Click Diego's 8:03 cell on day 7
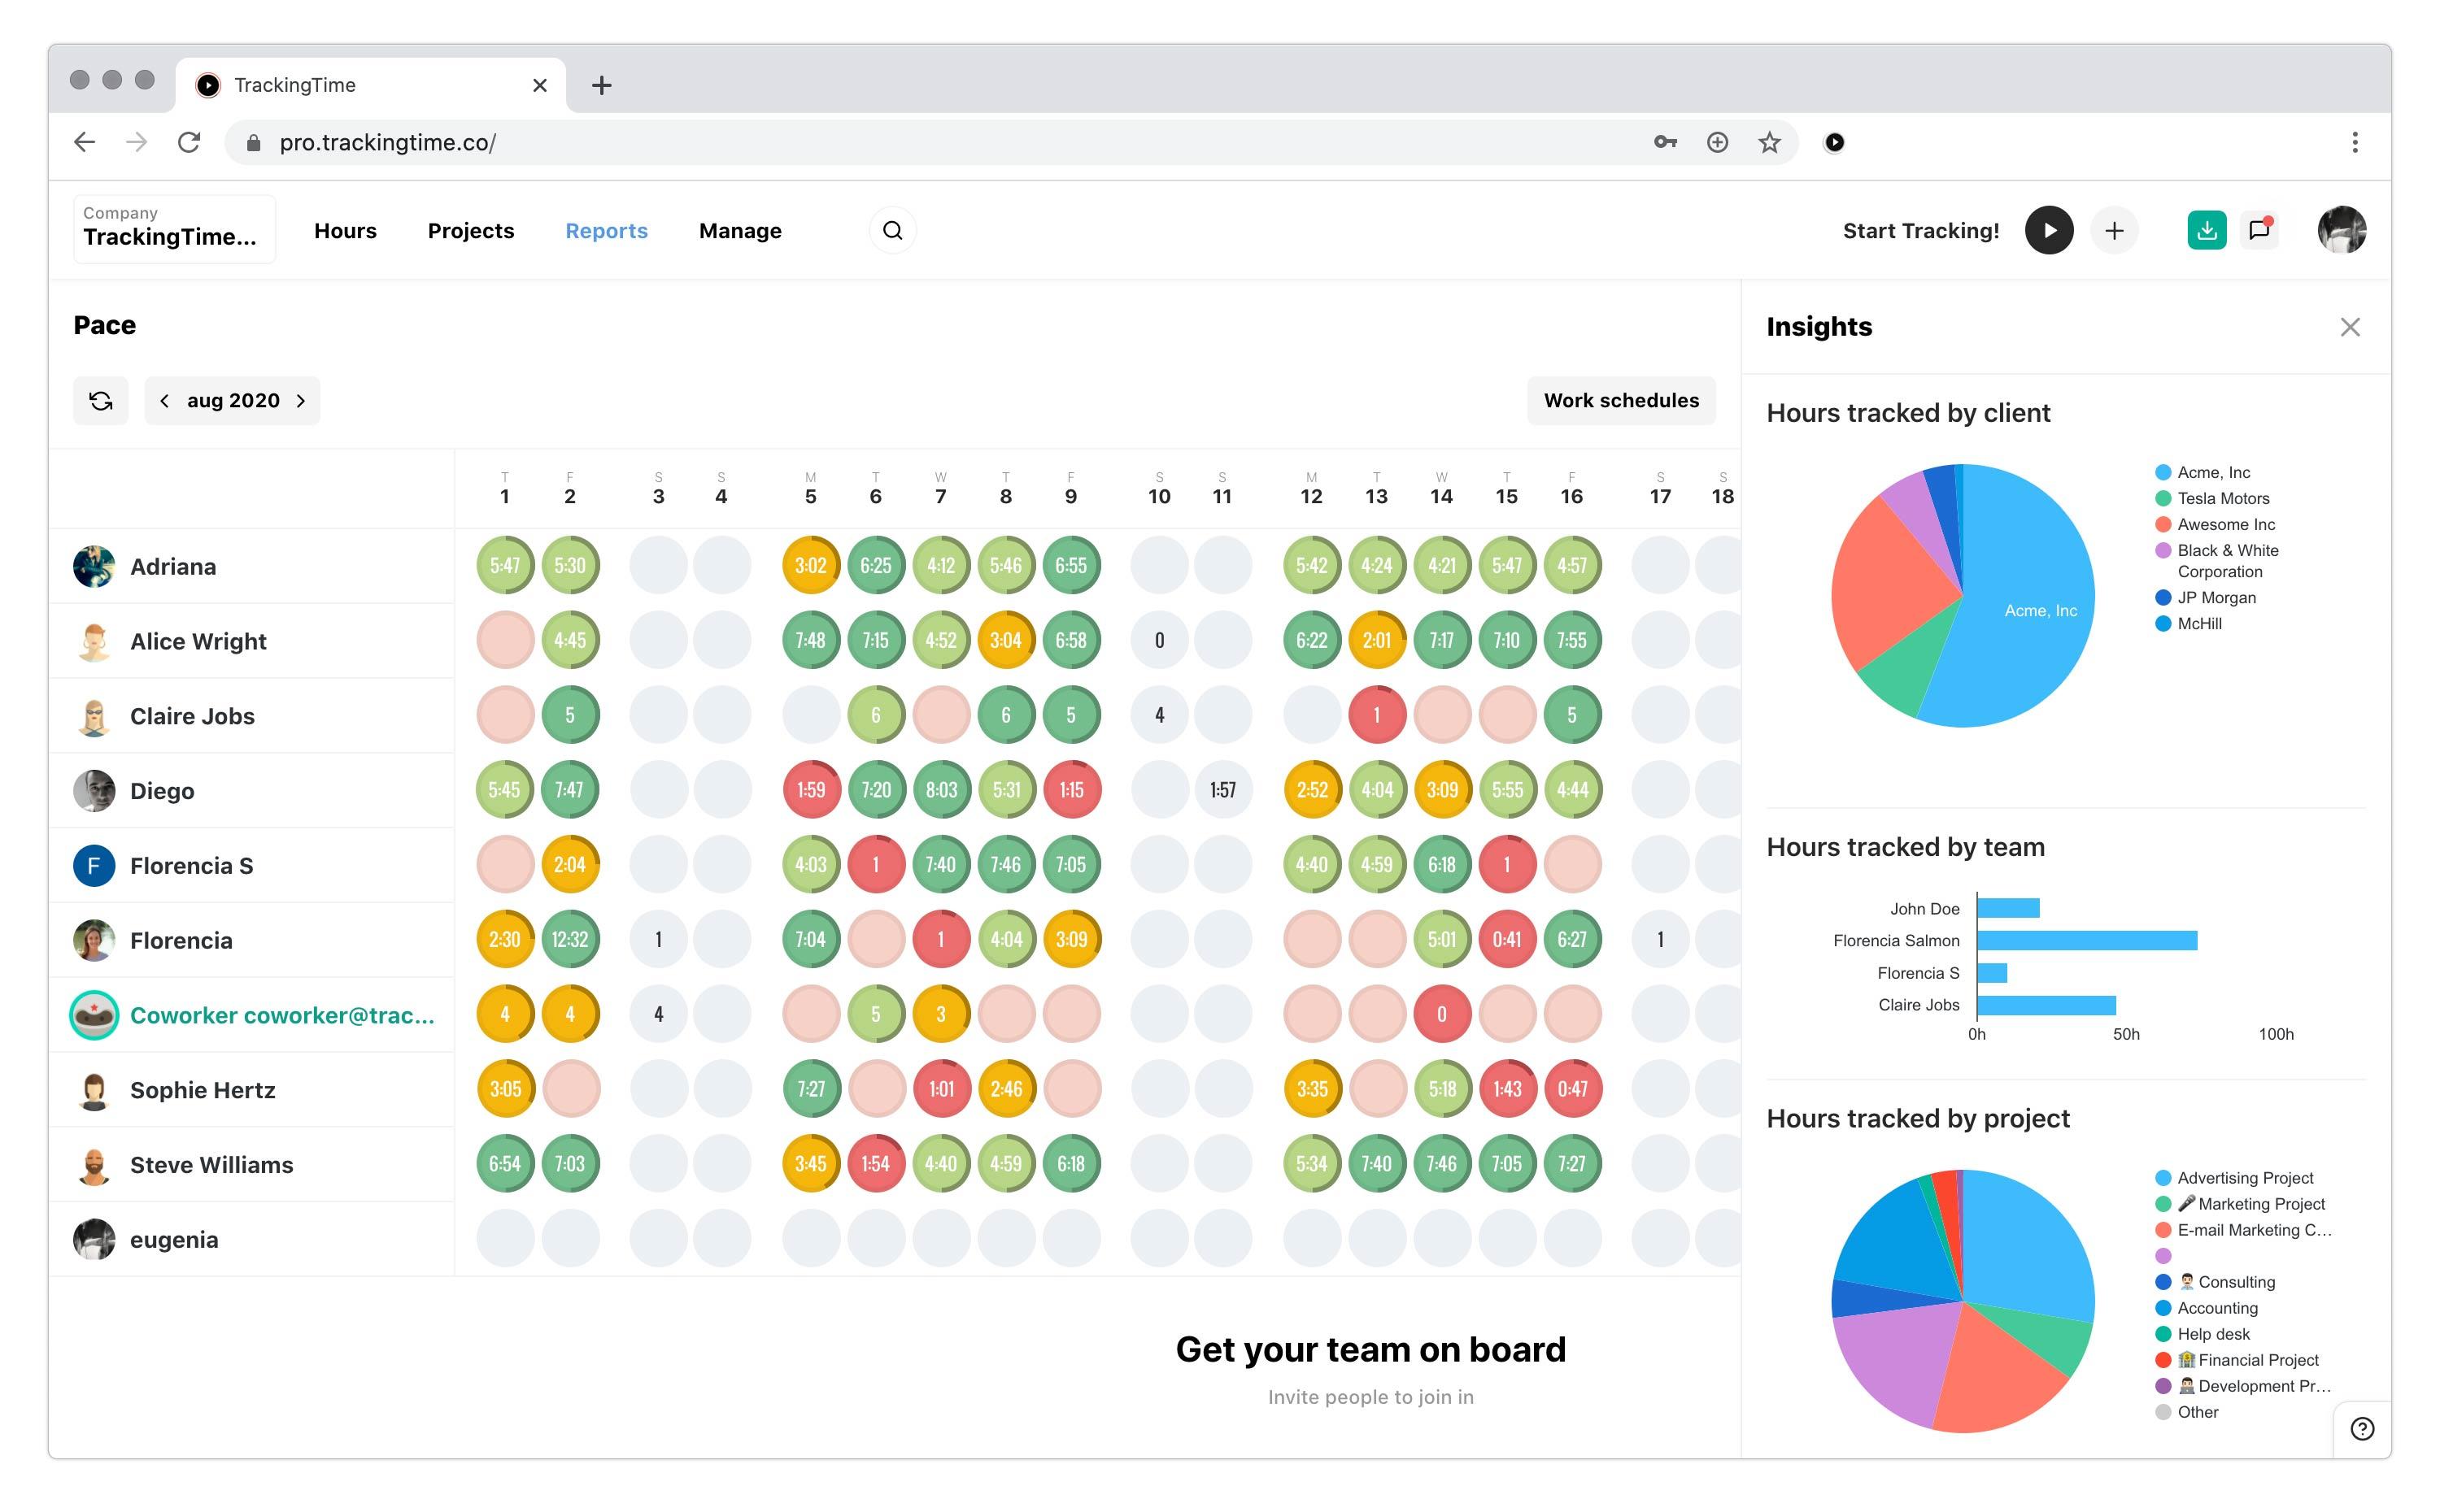 [940, 789]
